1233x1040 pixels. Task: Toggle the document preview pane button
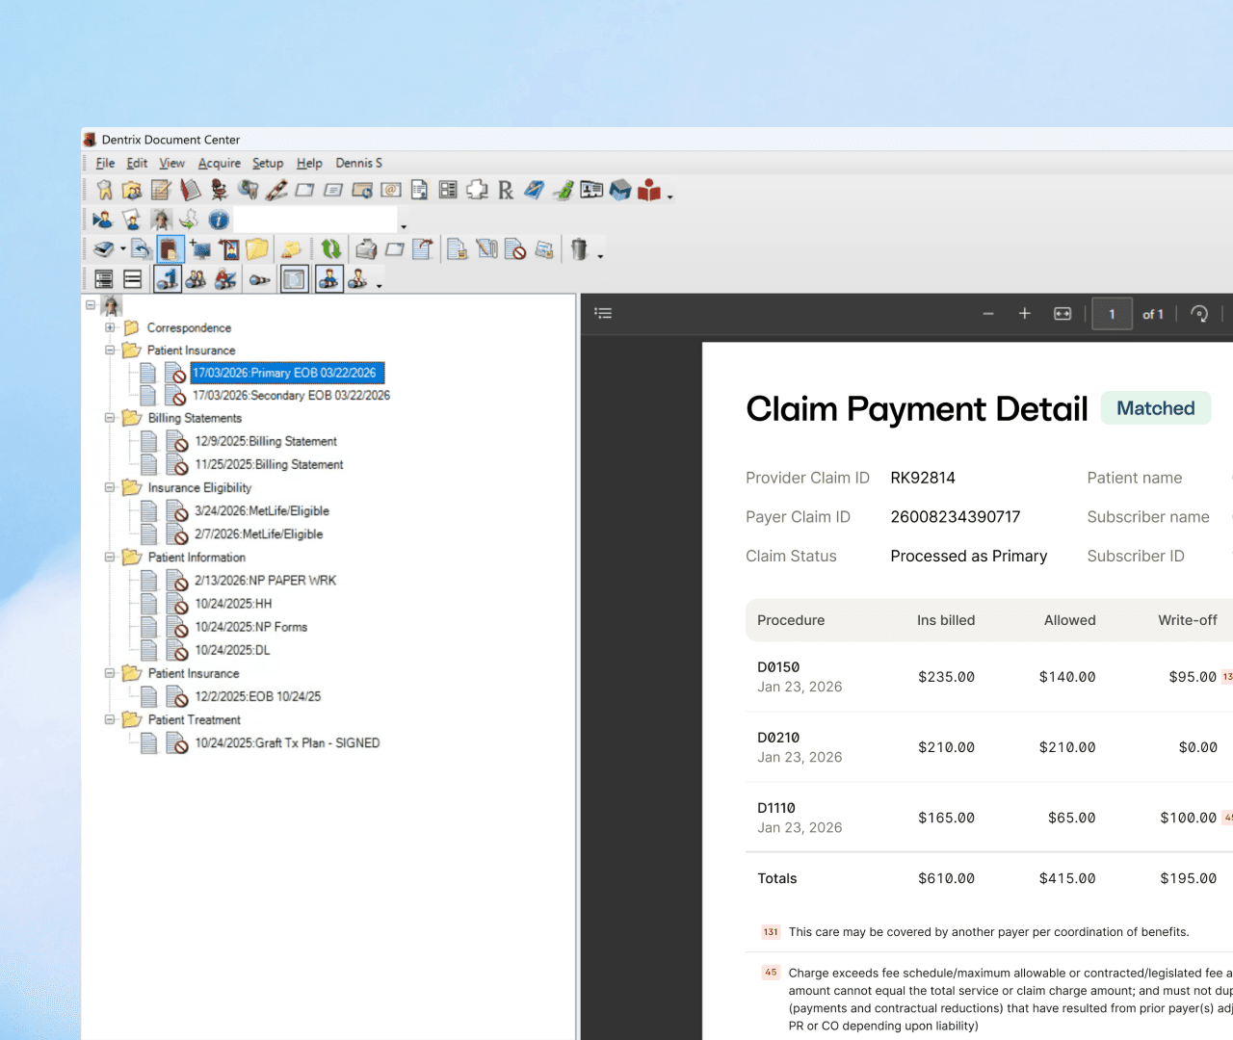click(295, 279)
